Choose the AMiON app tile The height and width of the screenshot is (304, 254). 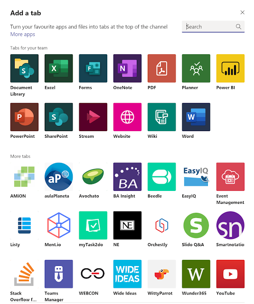(x=24, y=177)
